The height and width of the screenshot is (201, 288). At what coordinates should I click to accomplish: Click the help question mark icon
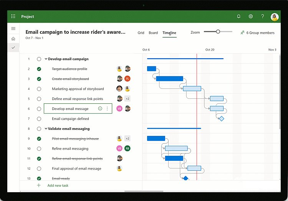[x=263, y=16]
